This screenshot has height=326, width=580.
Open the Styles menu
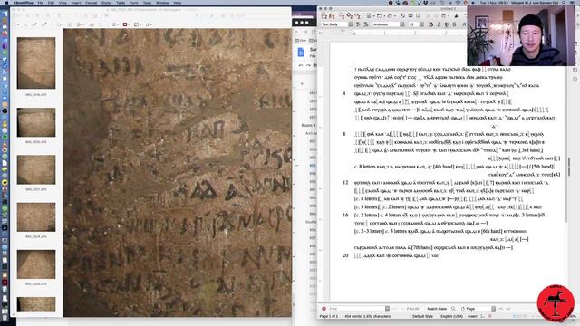(107, 3)
